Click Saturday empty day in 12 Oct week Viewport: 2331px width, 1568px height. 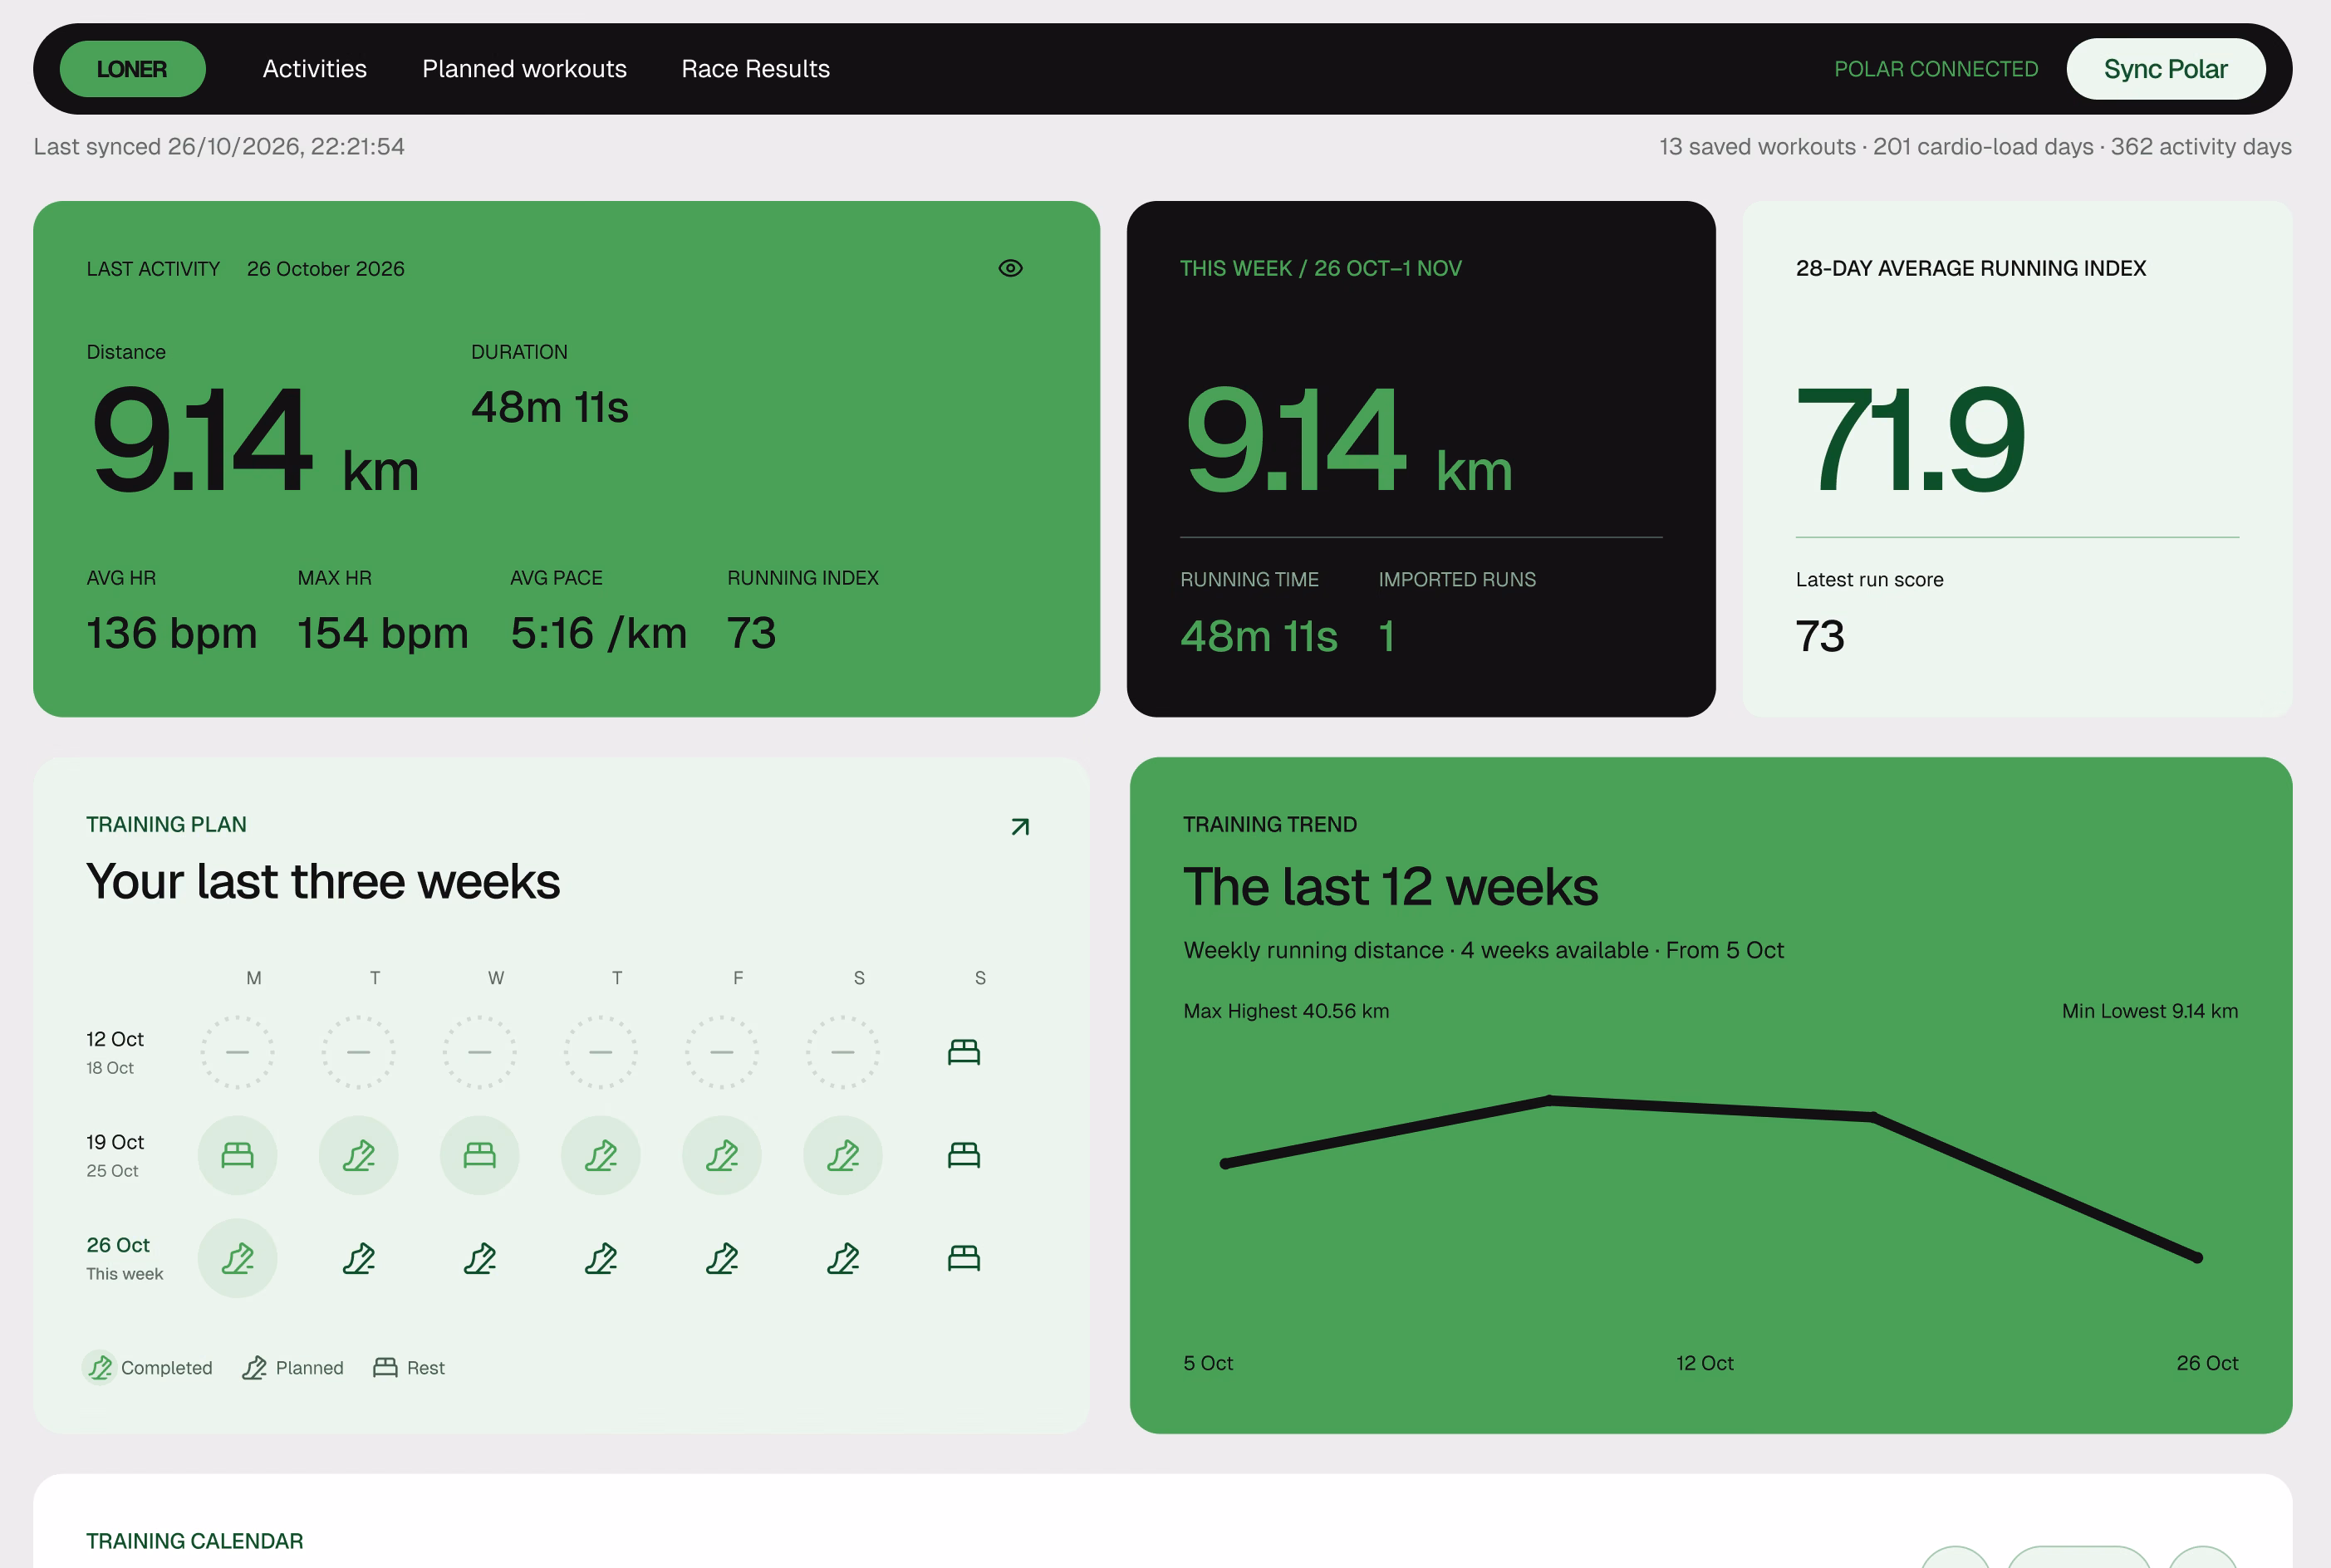point(842,1052)
